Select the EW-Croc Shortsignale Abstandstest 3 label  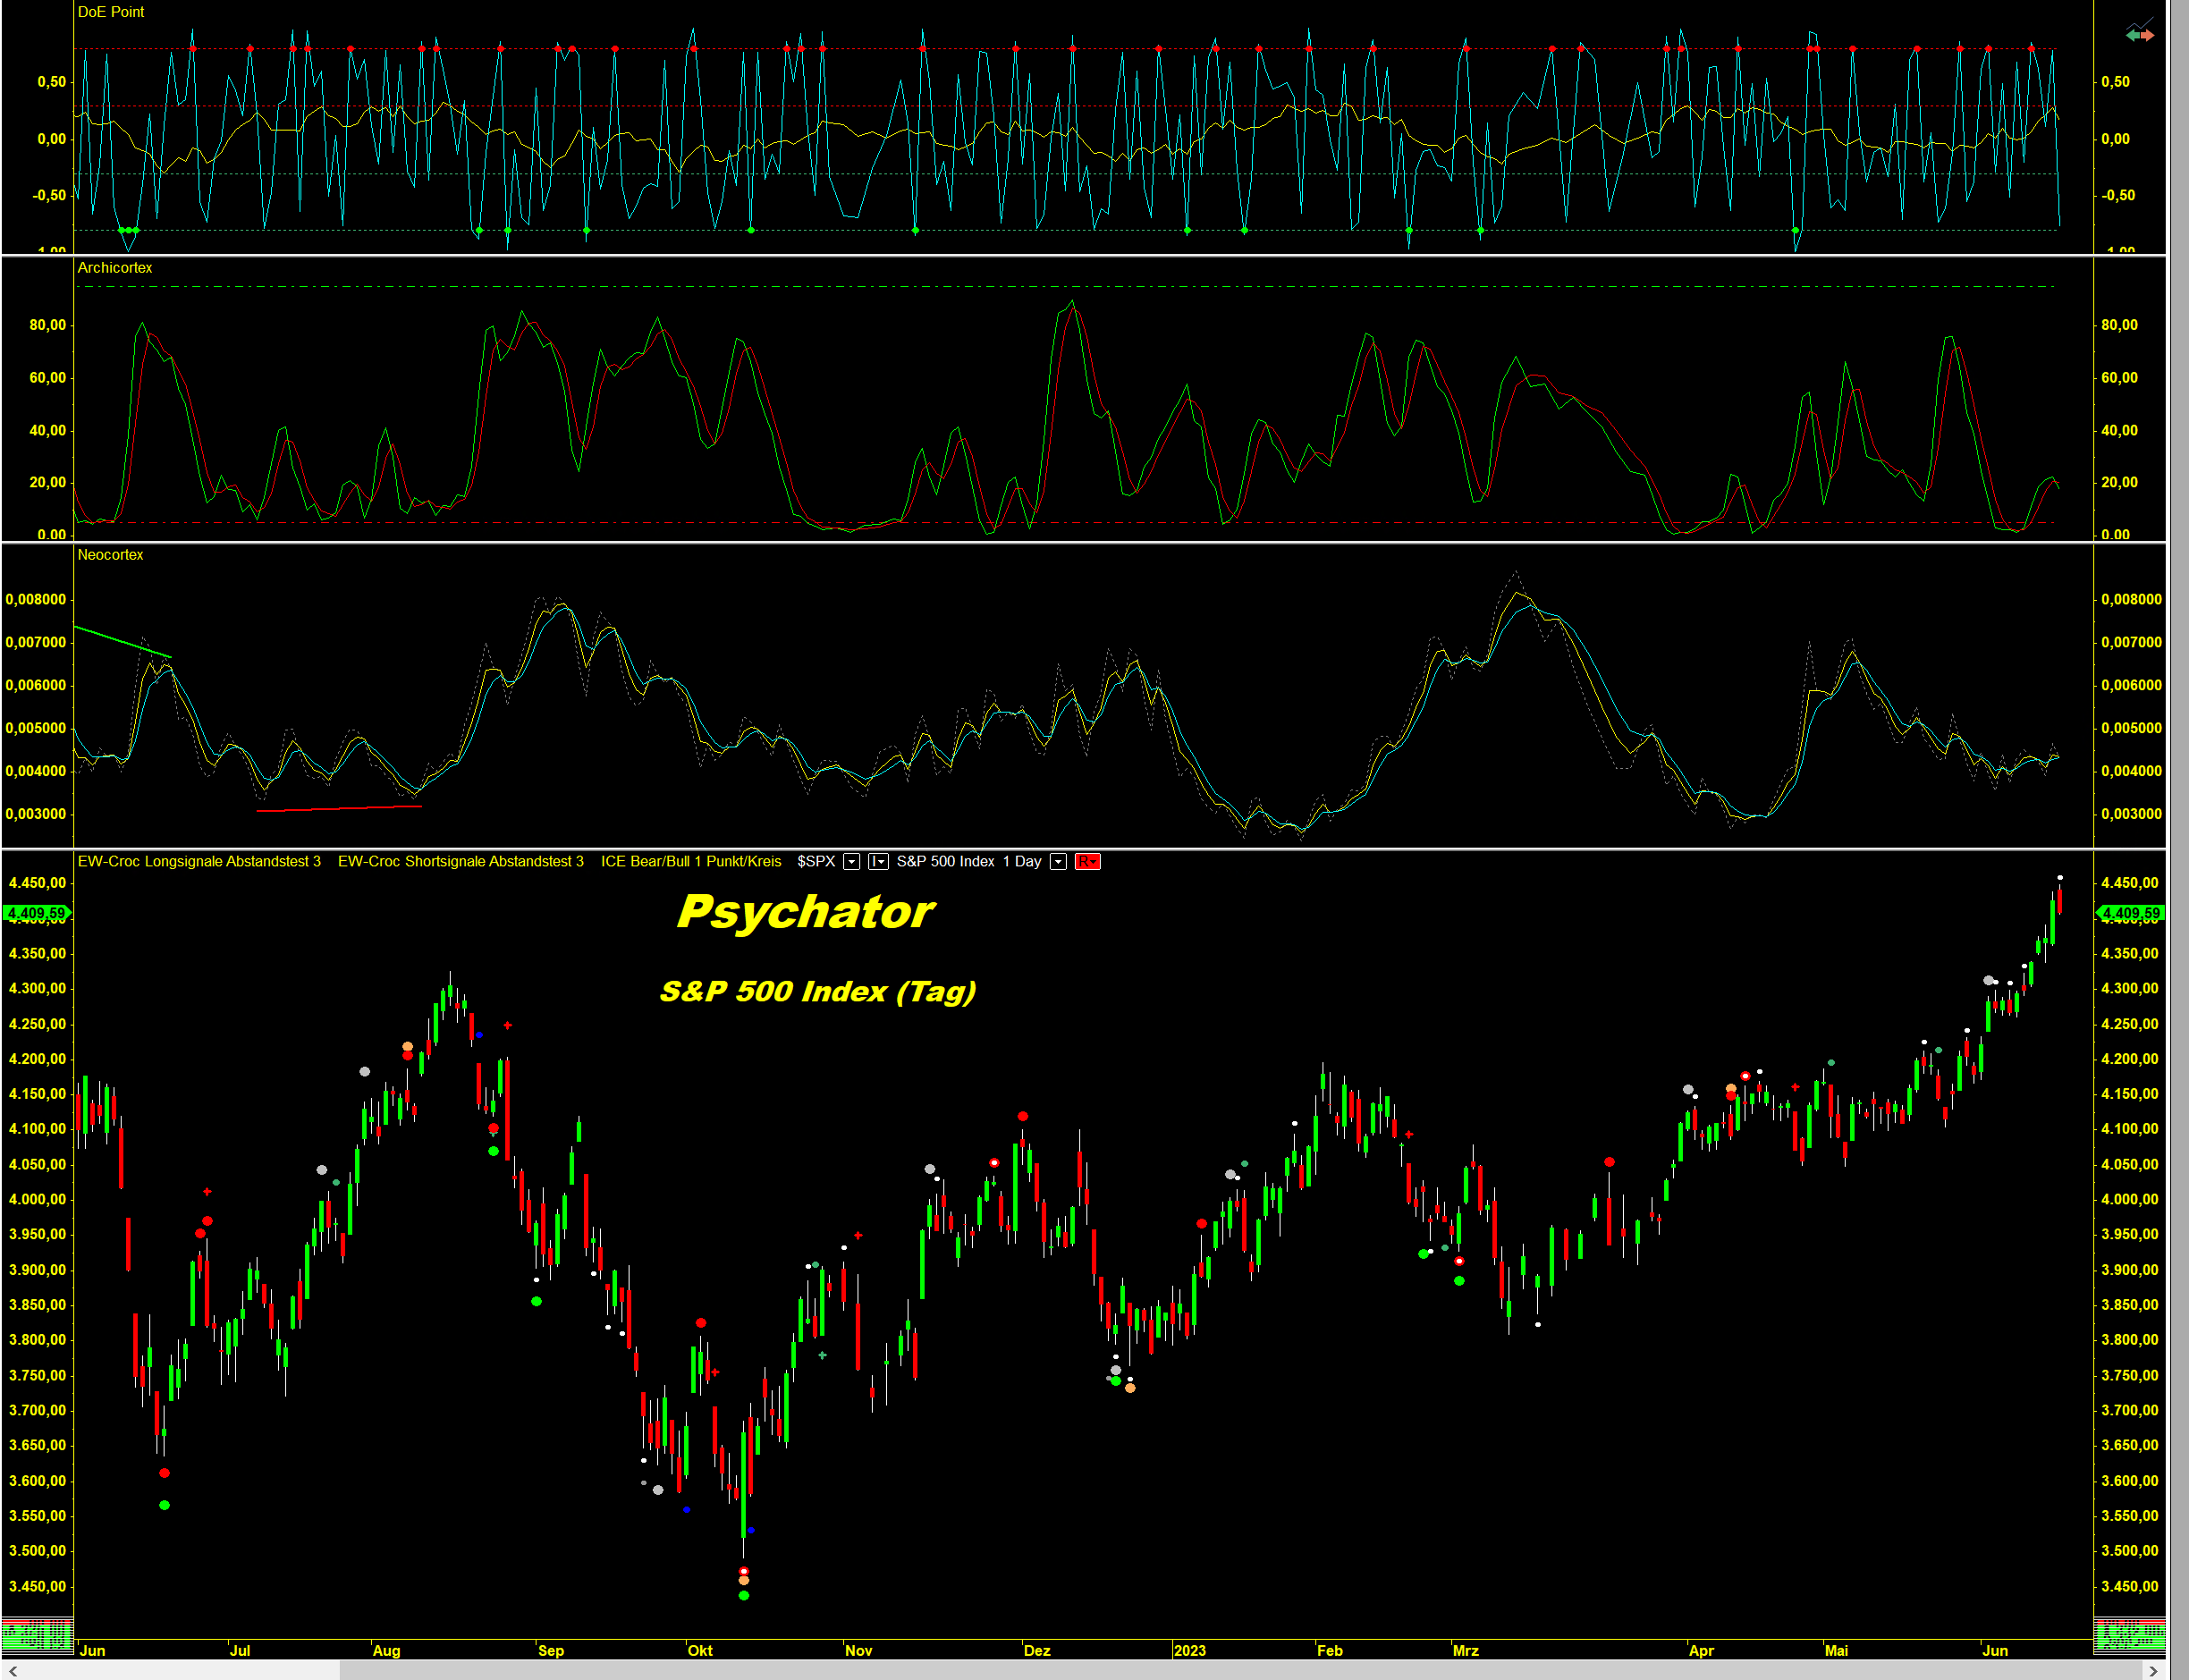pos(460,861)
